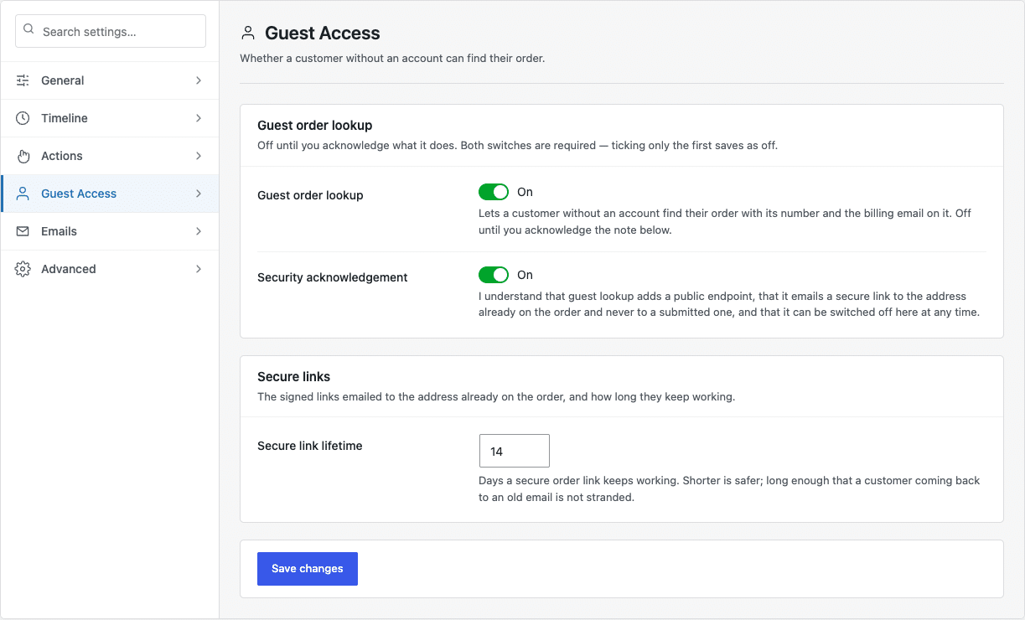Viewport: 1025px width, 620px height.
Task: Expand the Advanced section chevron
Action: point(199,269)
